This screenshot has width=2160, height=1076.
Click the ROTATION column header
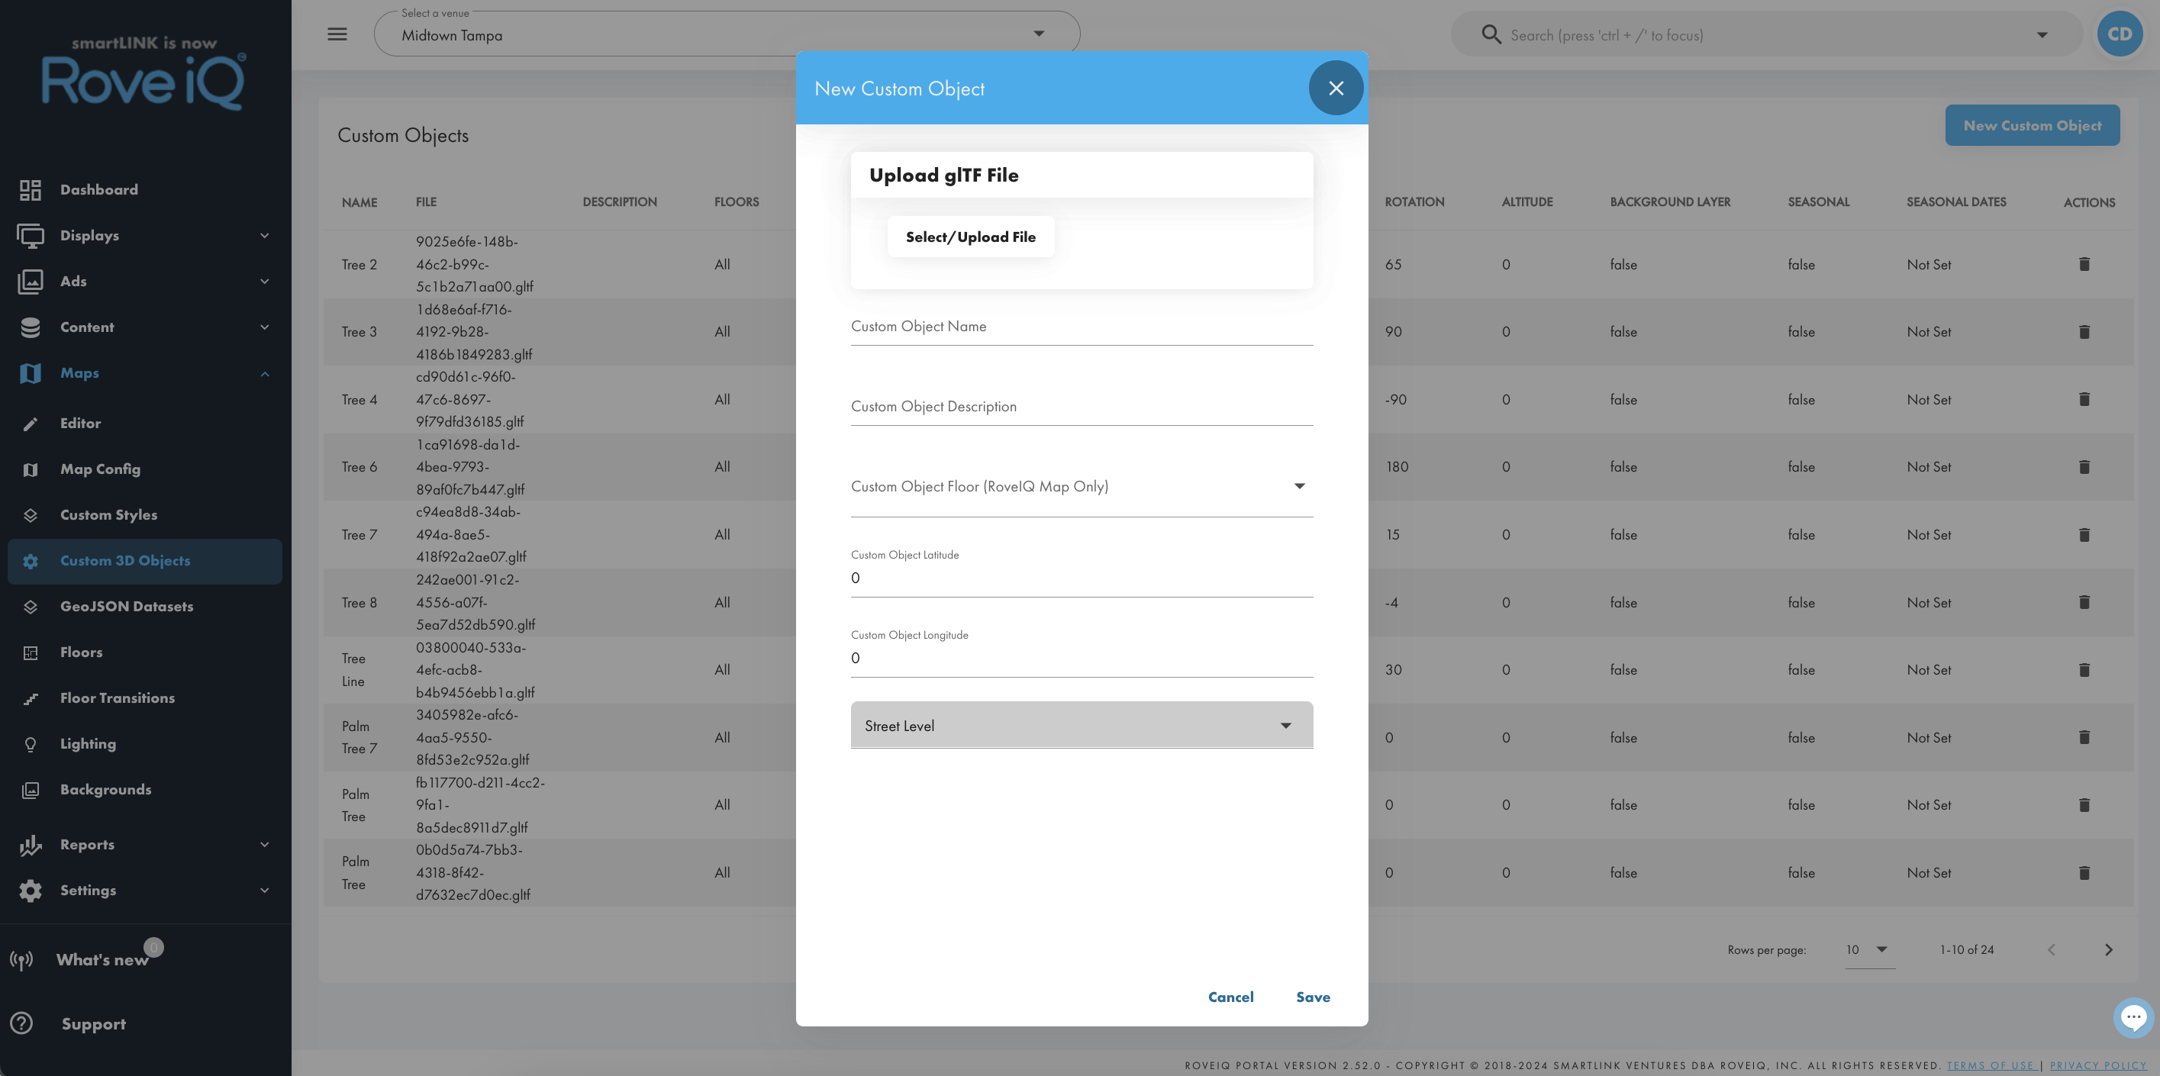click(x=1414, y=202)
